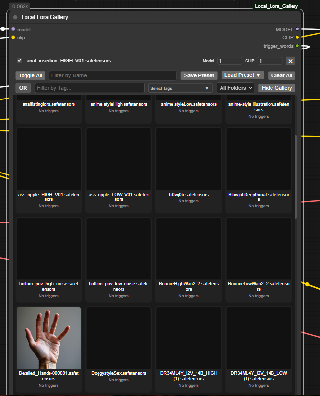This screenshot has width=320, height=396.
Task: Uncheck the anal_insertion_HIGH_V01.safetensors checkbox
Action: [20, 60]
